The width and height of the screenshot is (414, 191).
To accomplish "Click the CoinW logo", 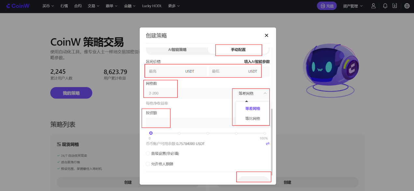I will (x=18, y=6).
